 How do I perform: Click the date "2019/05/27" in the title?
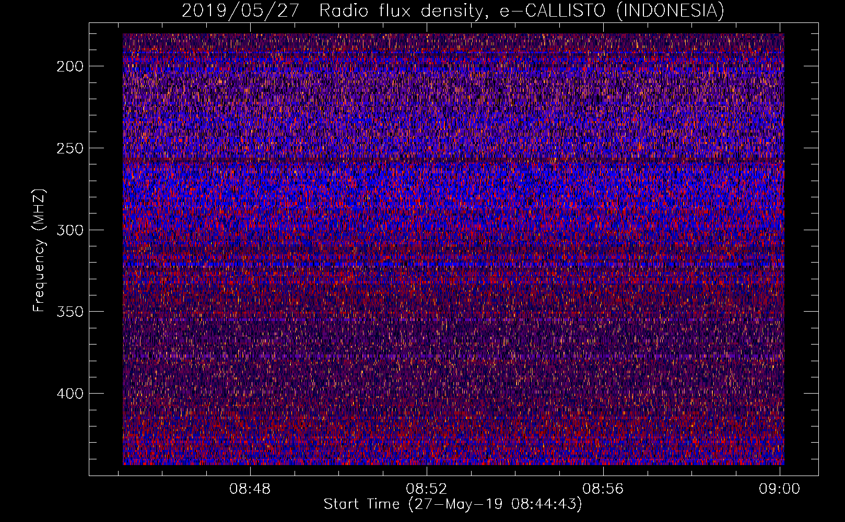coord(240,11)
